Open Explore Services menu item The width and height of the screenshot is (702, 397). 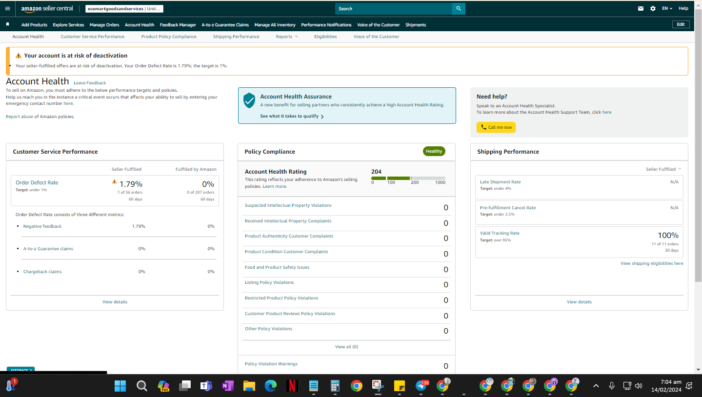pos(68,25)
